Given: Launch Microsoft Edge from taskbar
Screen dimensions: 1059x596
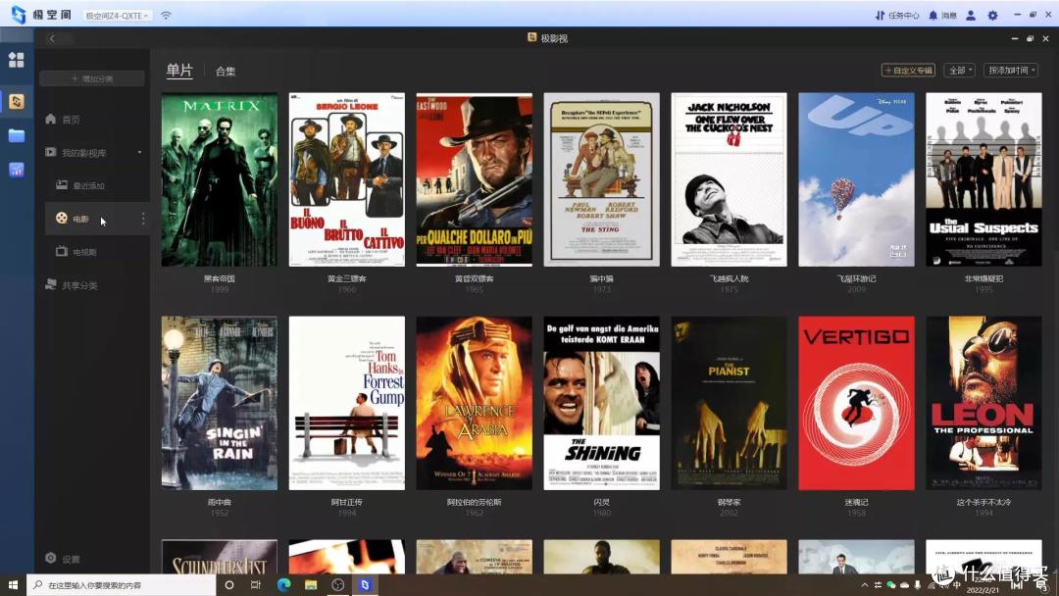Looking at the screenshot, I should click(x=283, y=585).
